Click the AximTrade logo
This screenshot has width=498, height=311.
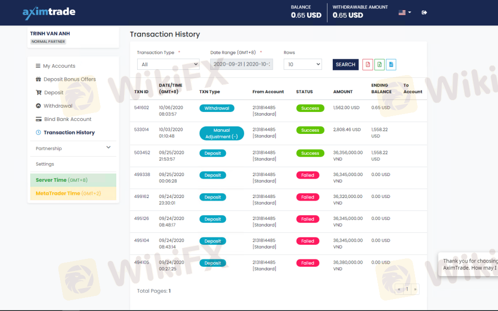pyautogui.click(x=49, y=13)
